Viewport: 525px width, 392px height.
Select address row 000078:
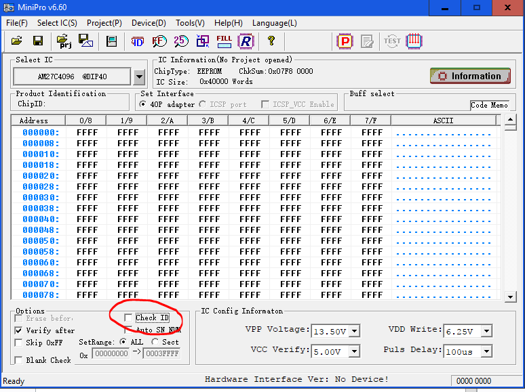tap(41, 295)
